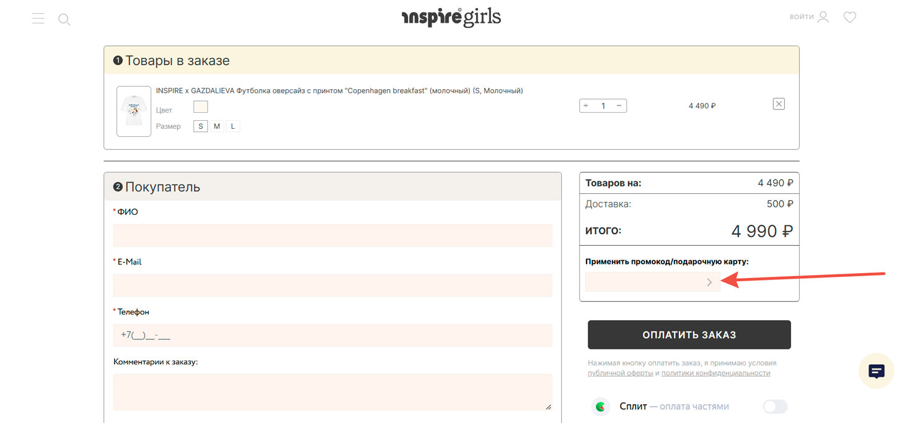The width and height of the screenshot is (899, 423).
Task: Click the Сплит — оплата частями label
Action: tap(674, 407)
